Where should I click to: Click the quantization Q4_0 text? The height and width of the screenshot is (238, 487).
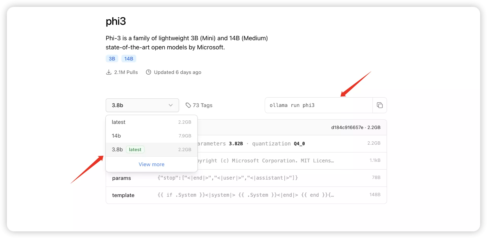point(279,144)
